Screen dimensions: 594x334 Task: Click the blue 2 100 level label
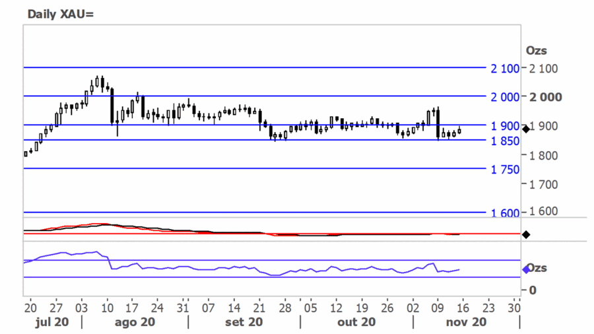(505, 69)
